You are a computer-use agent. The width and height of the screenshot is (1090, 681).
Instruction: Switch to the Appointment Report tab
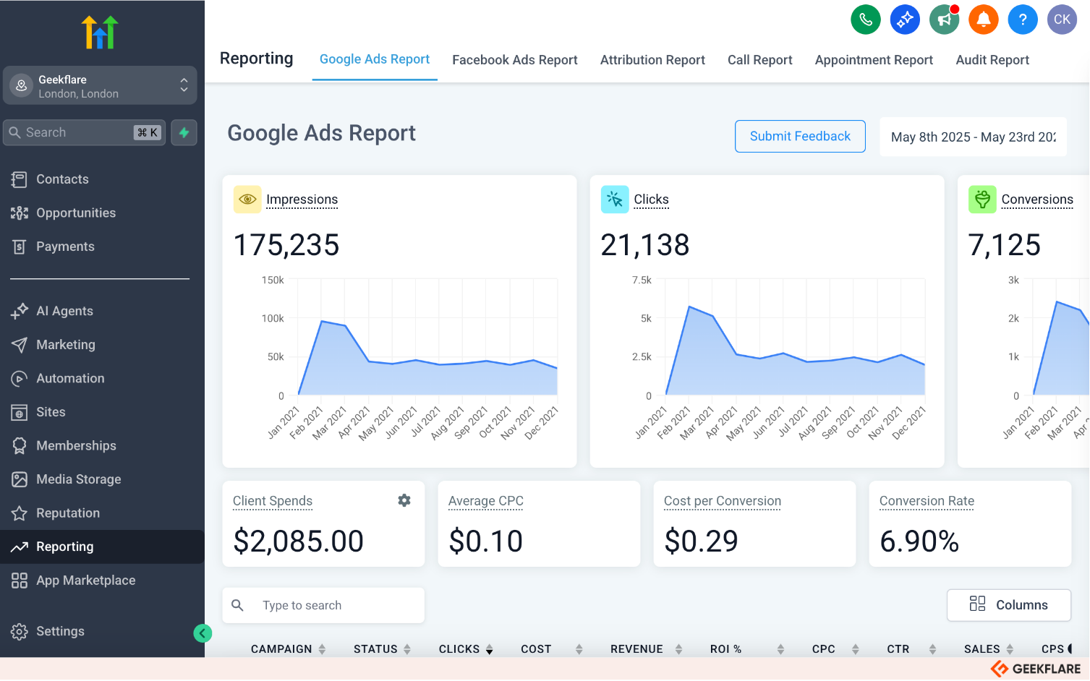(x=874, y=60)
